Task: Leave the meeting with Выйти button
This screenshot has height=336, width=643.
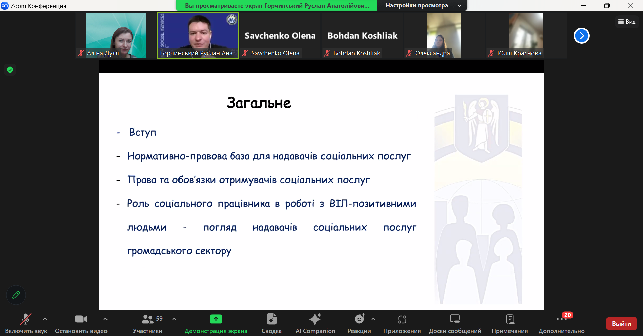Action: tap(621, 323)
